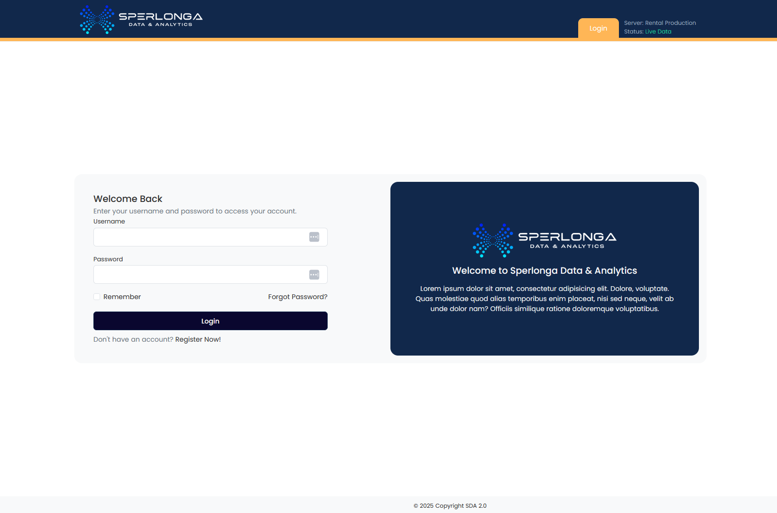Tick the Remember checkbox
Viewport: 777px width, 513px height.
point(97,297)
